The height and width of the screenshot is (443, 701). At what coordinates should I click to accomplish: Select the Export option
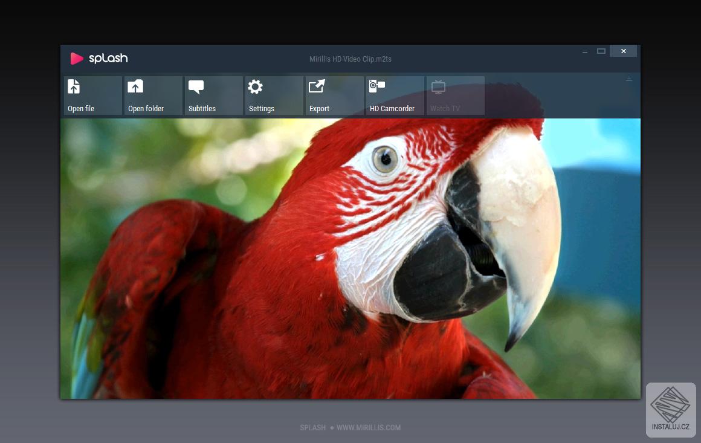(334, 95)
